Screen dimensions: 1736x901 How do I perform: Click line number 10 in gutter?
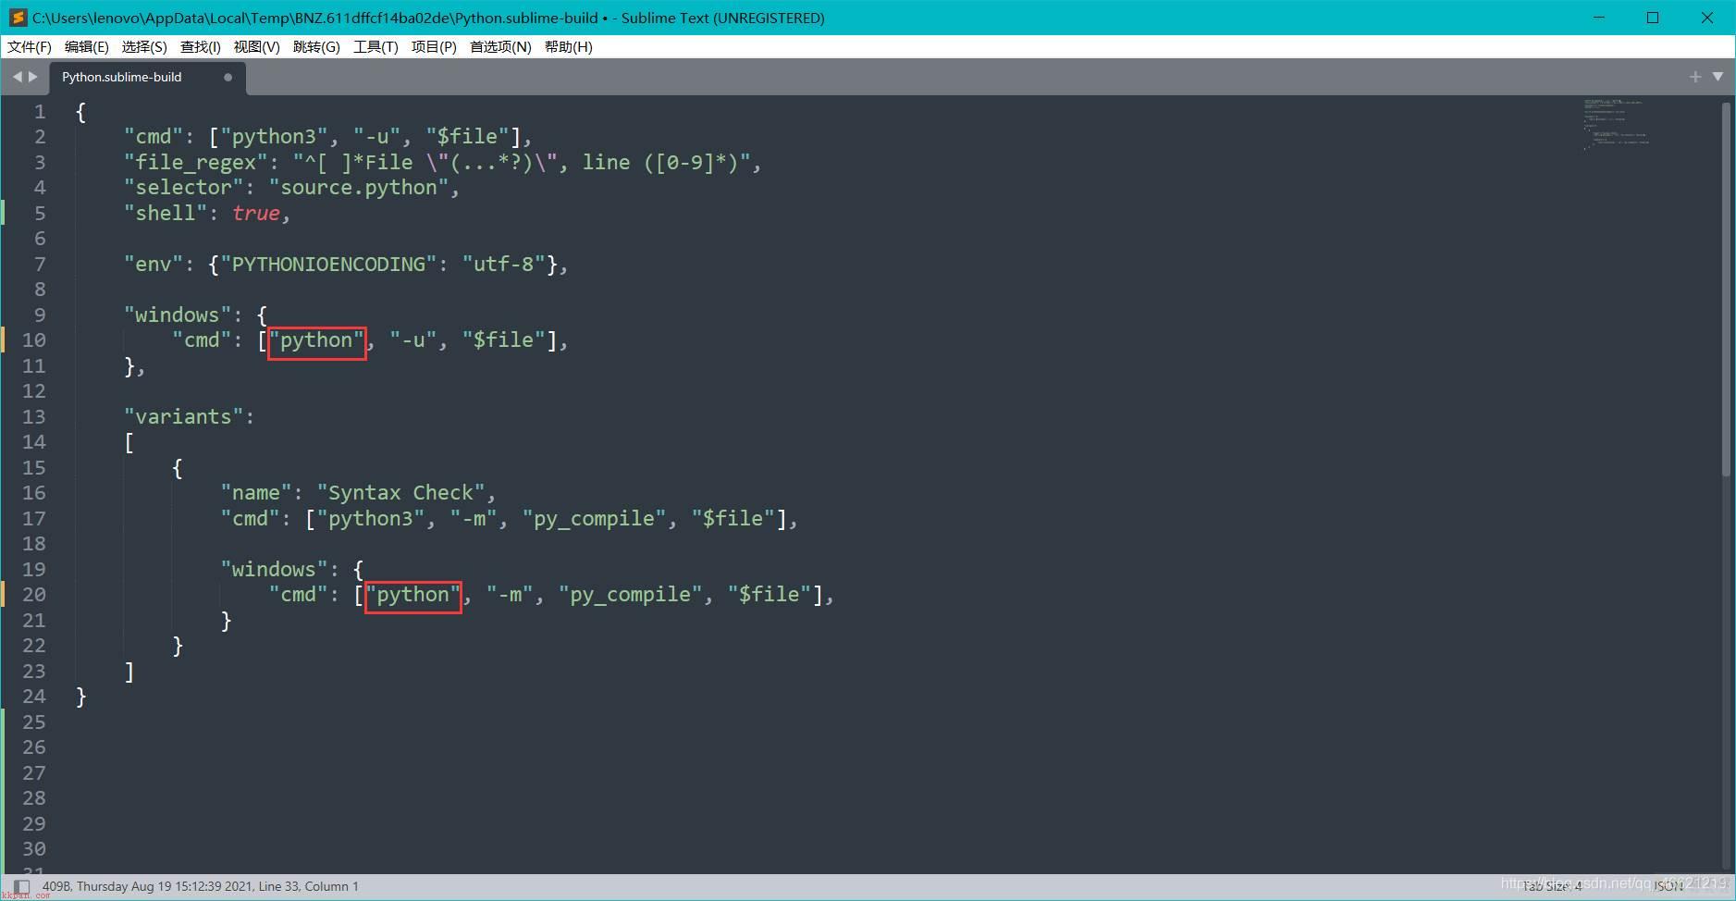[34, 340]
